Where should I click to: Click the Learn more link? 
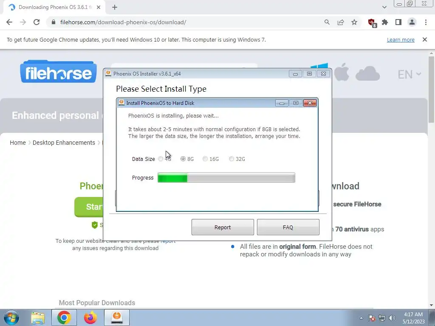click(x=401, y=40)
